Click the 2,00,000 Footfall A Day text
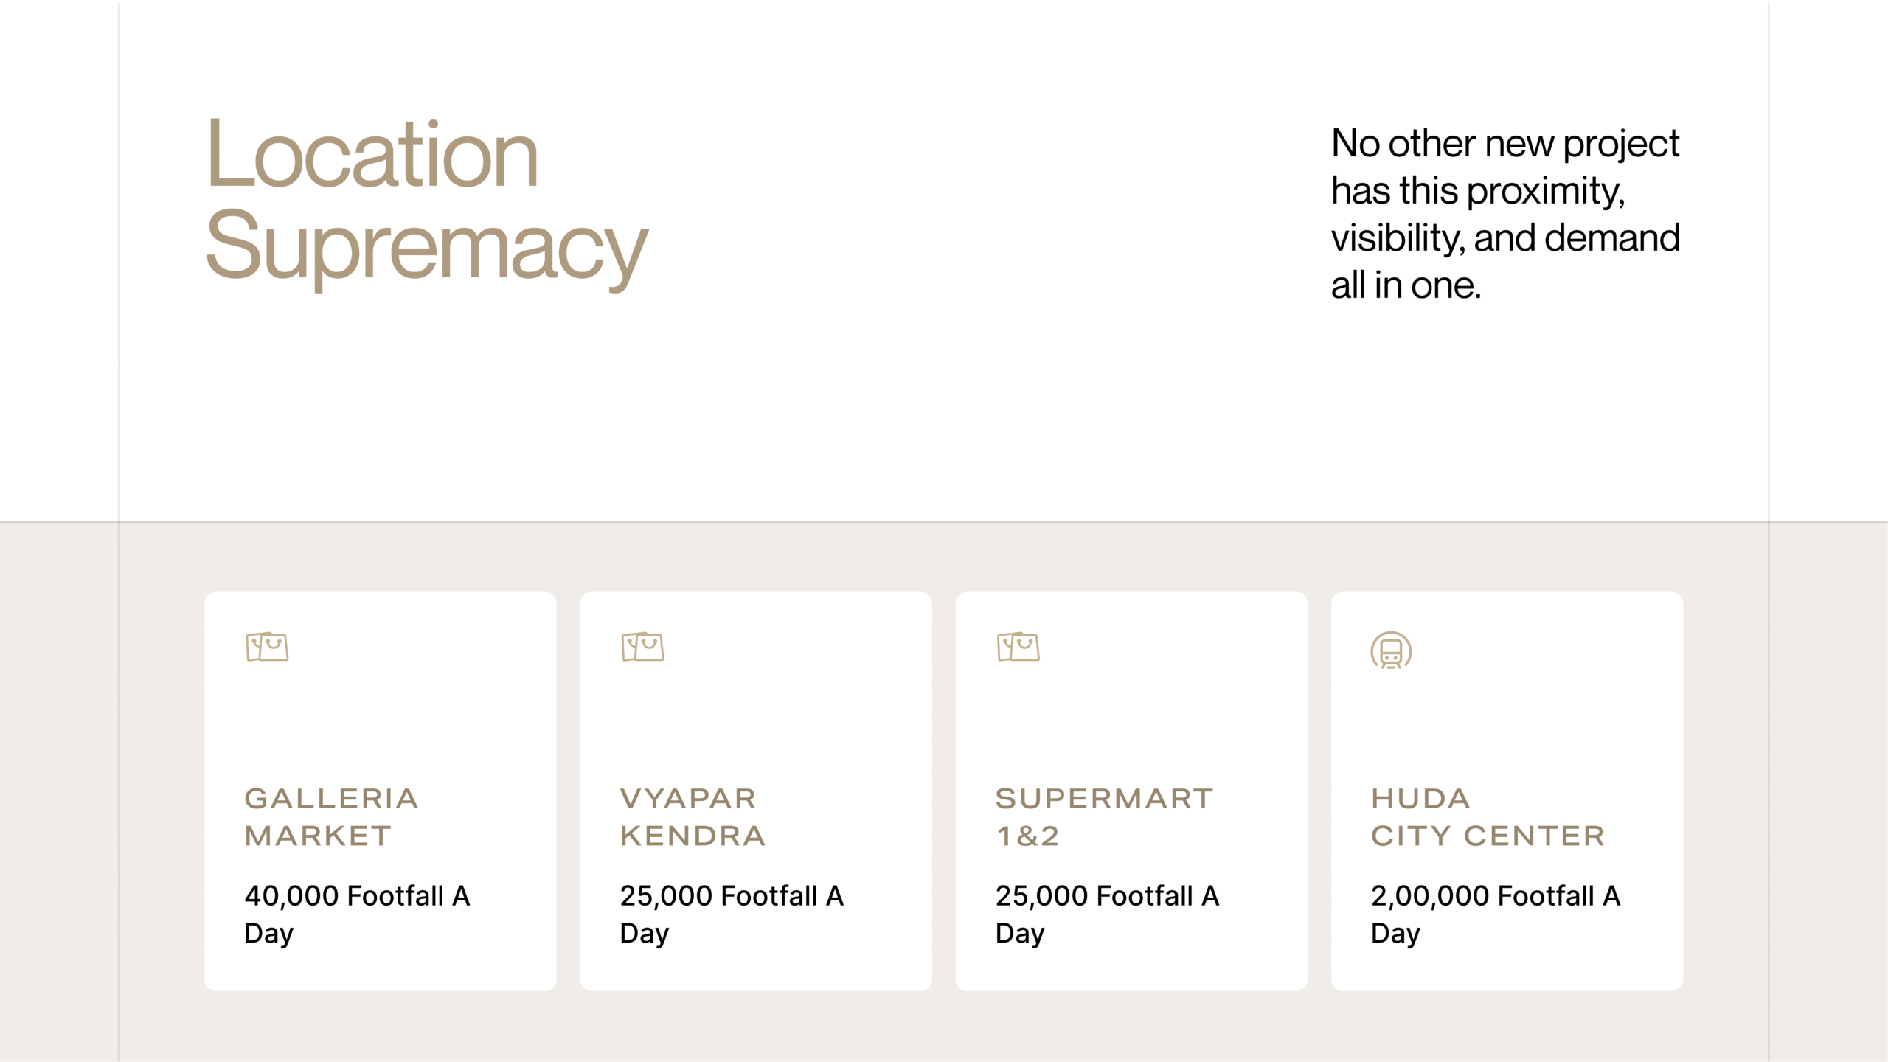The width and height of the screenshot is (1888, 1062). [x=1495, y=914]
